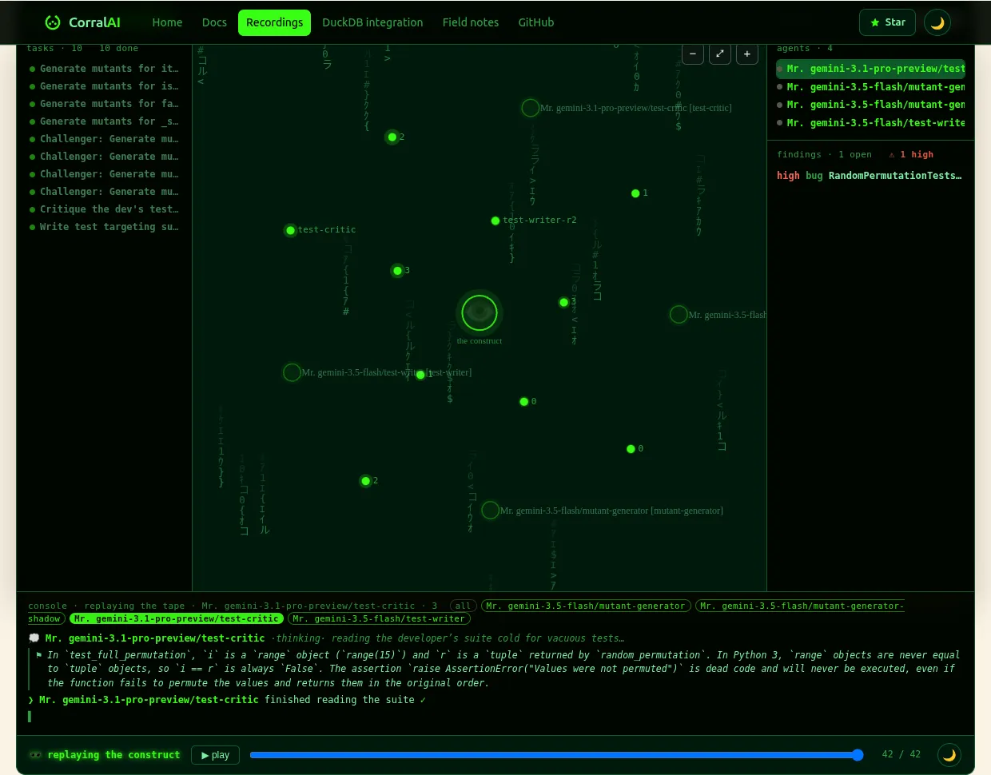Screen dimensions: 991x775
Task: Click the replaying the construct eyes icon
Action: (35, 755)
